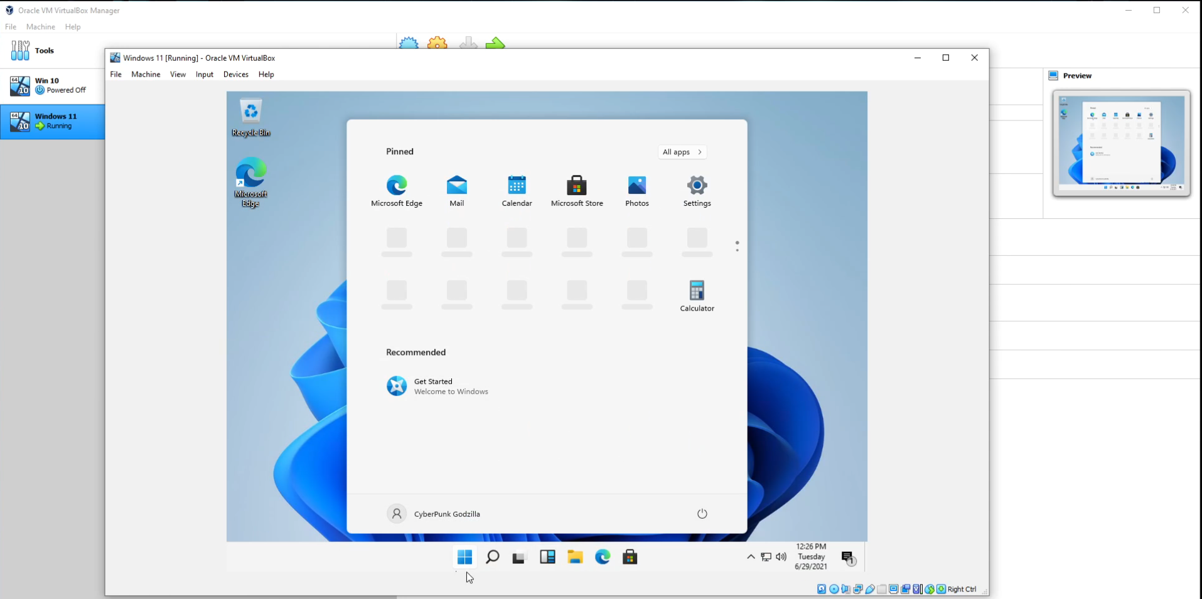Open Task View on the guest taskbar

point(519,557)
